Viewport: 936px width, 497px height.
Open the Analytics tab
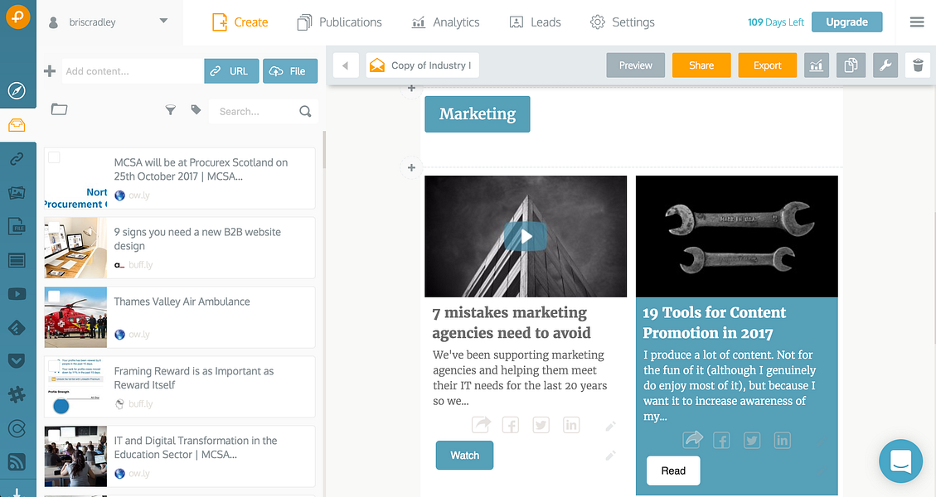coord(445,22)
